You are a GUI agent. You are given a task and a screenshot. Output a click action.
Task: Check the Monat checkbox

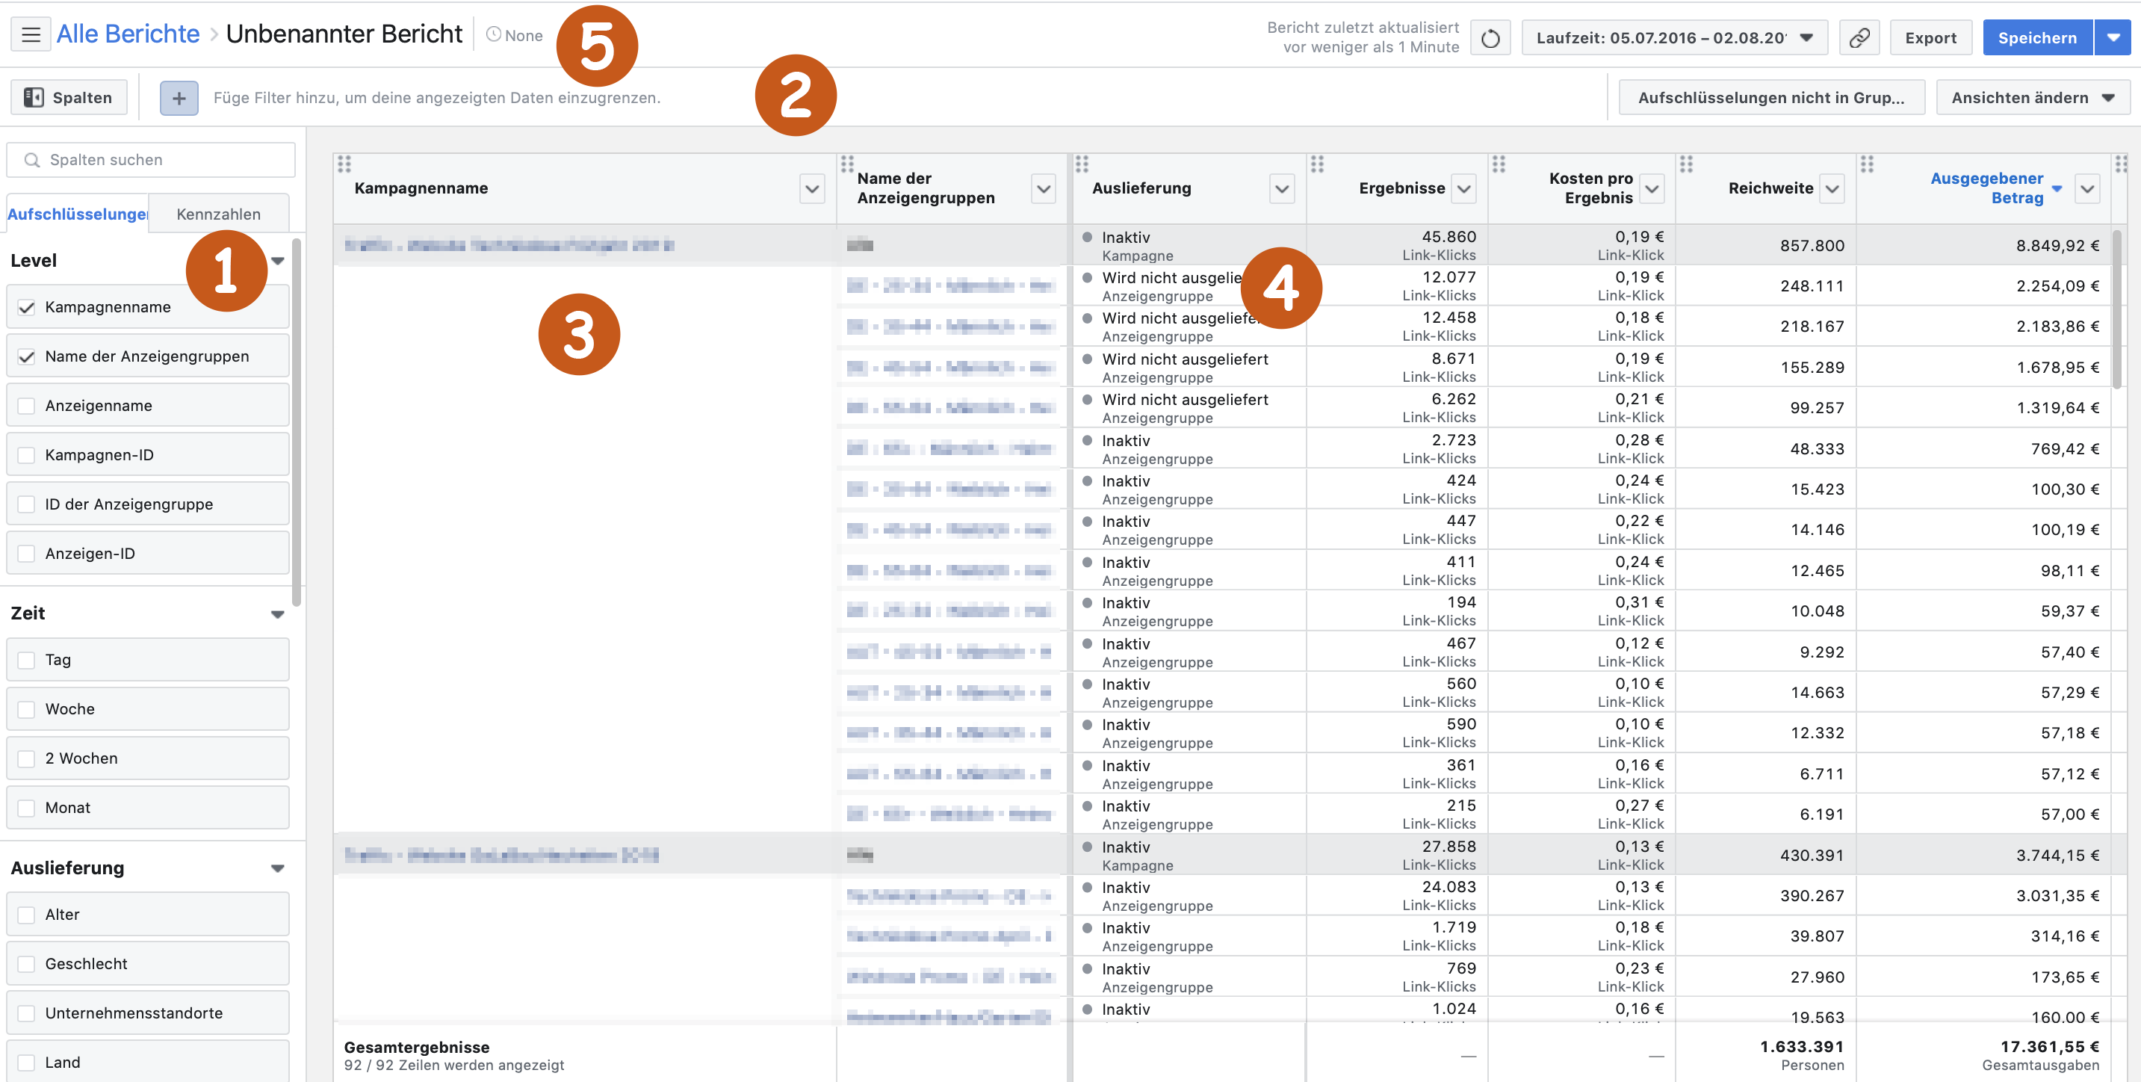tap(27, 809)
